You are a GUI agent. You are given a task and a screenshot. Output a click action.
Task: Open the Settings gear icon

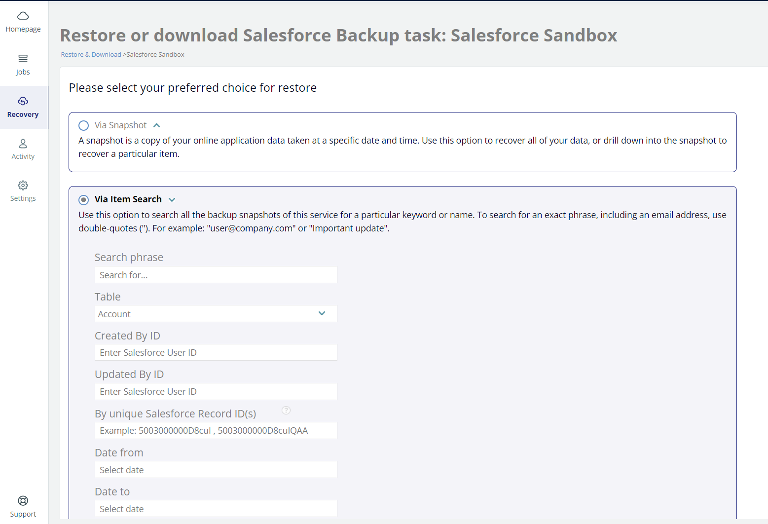click(23, 185)
